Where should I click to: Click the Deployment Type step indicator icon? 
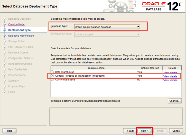point(5,30)
